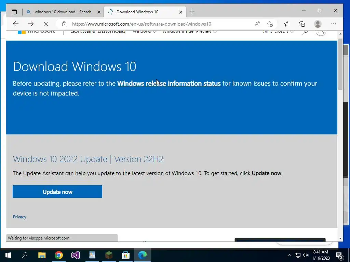This screenshot has height=262, width=350.
Task: Click the page scrollbar up arrow
Action: coord(340,34)
